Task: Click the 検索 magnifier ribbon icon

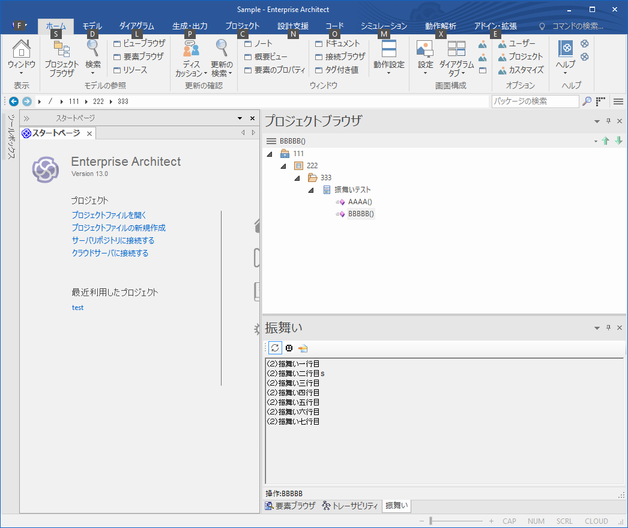Action: coord(92,57)
